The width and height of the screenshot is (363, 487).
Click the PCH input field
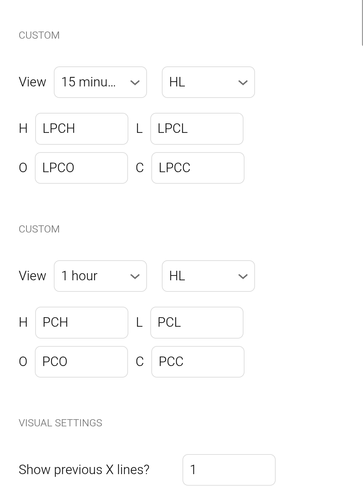coord(82,323)
